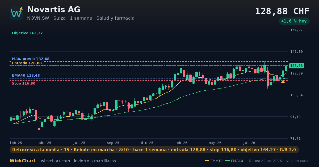Click the EMA40 legend entry
Viewport: 319px width, 167px height.
pyautogui.click(x=234, y=161)
